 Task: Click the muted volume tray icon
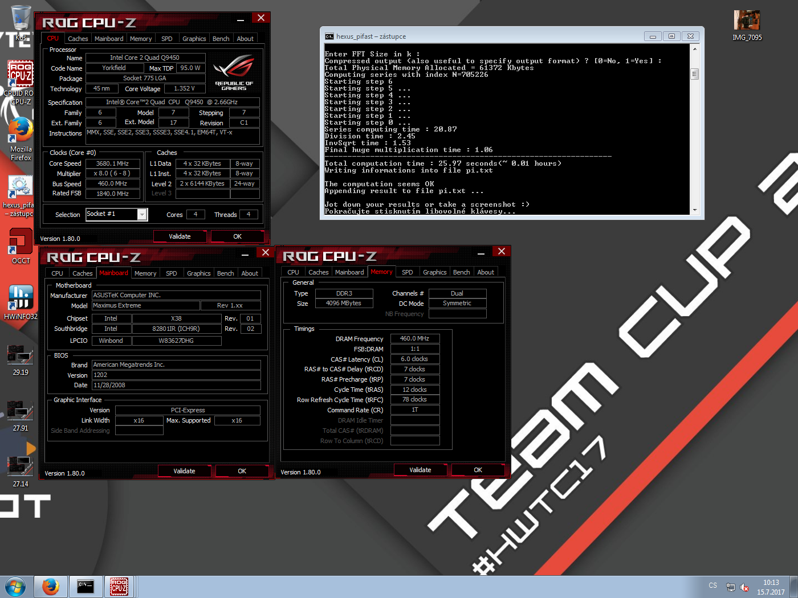point(744,587)
